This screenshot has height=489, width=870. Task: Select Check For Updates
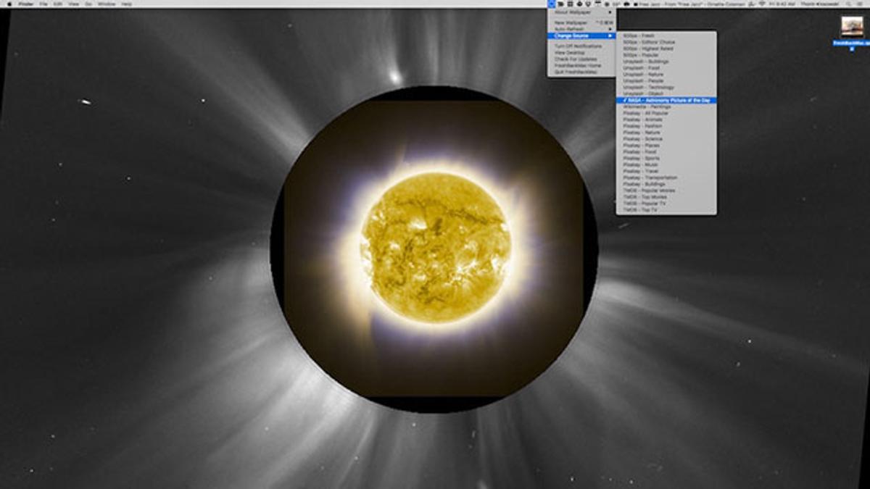pyautogui.click(x=576, y=59)
